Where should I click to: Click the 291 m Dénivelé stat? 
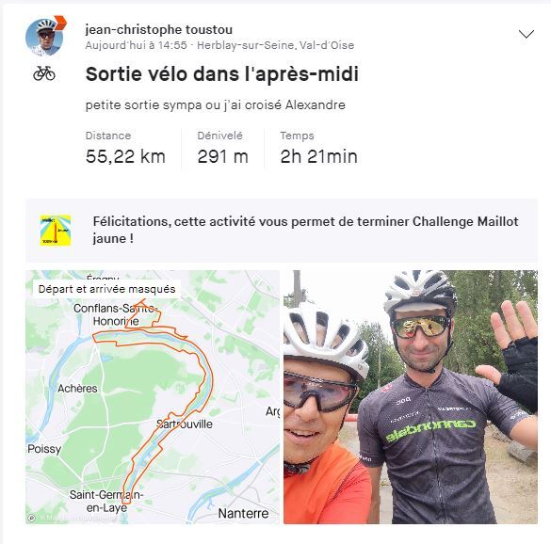(x=223, y=156)
